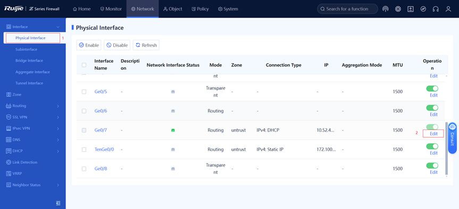This screenshot has height=209, width=459.
Task: Click the Refresh button
Action: 146,45
